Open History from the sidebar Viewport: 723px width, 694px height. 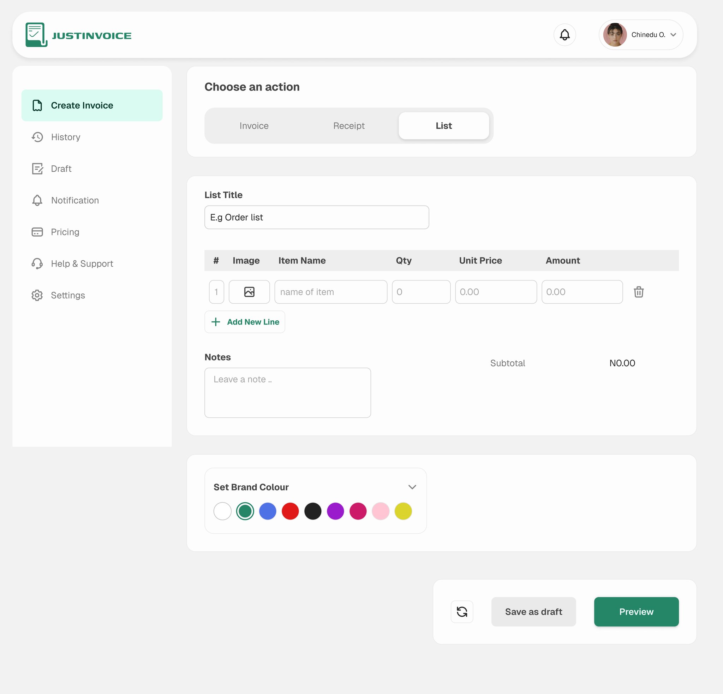click(x=65, y=137)
